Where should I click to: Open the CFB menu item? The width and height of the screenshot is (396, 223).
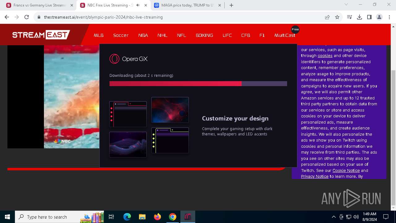click(x=246, y=35)
